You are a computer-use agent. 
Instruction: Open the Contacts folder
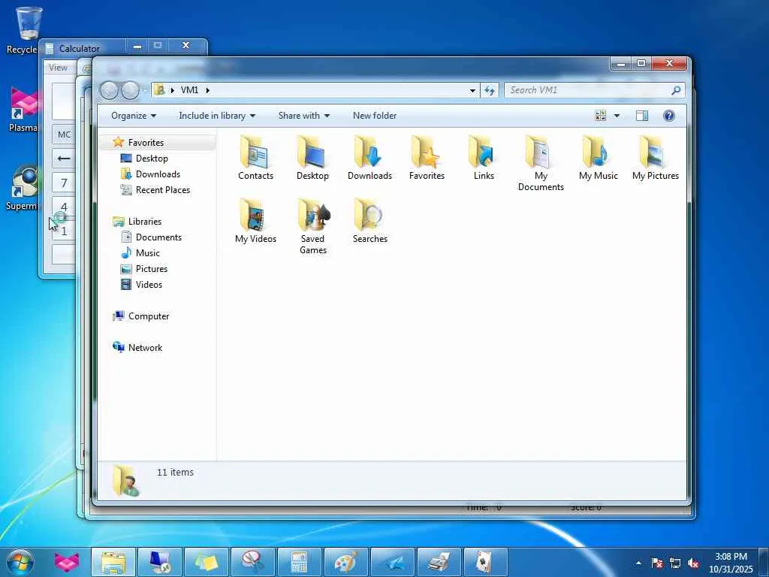(x=255, y=158)
